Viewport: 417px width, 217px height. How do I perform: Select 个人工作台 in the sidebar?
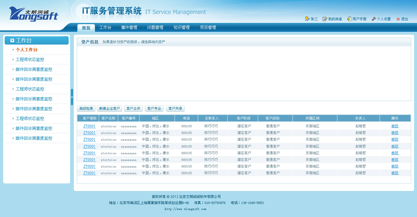(x=27, y=50)
